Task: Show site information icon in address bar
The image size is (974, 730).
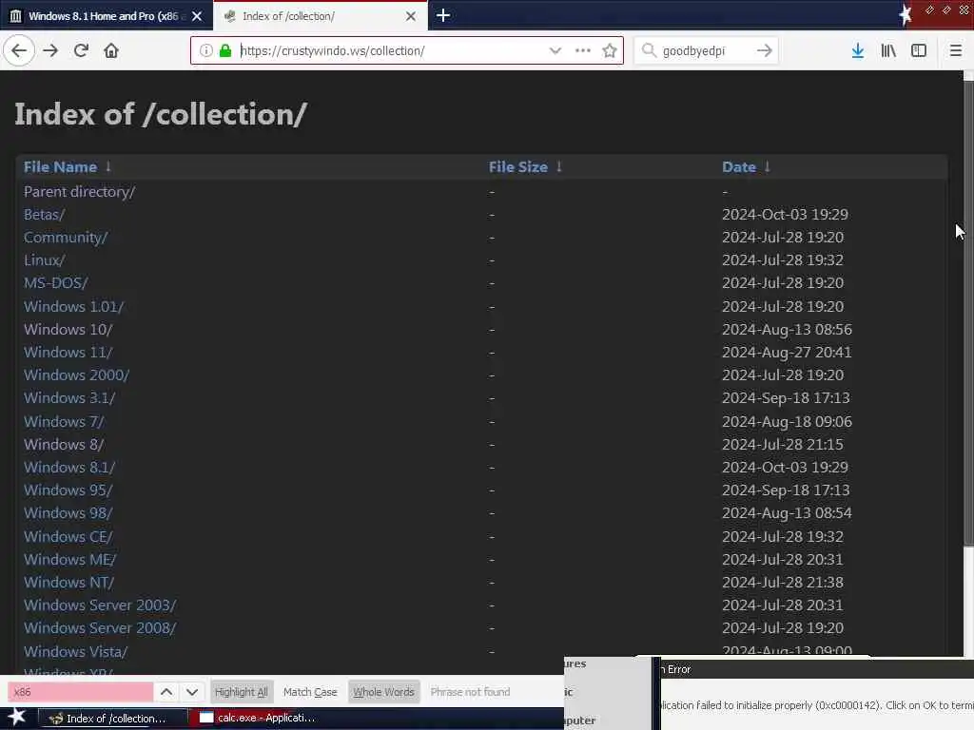Action: click(x=205, y=51)
